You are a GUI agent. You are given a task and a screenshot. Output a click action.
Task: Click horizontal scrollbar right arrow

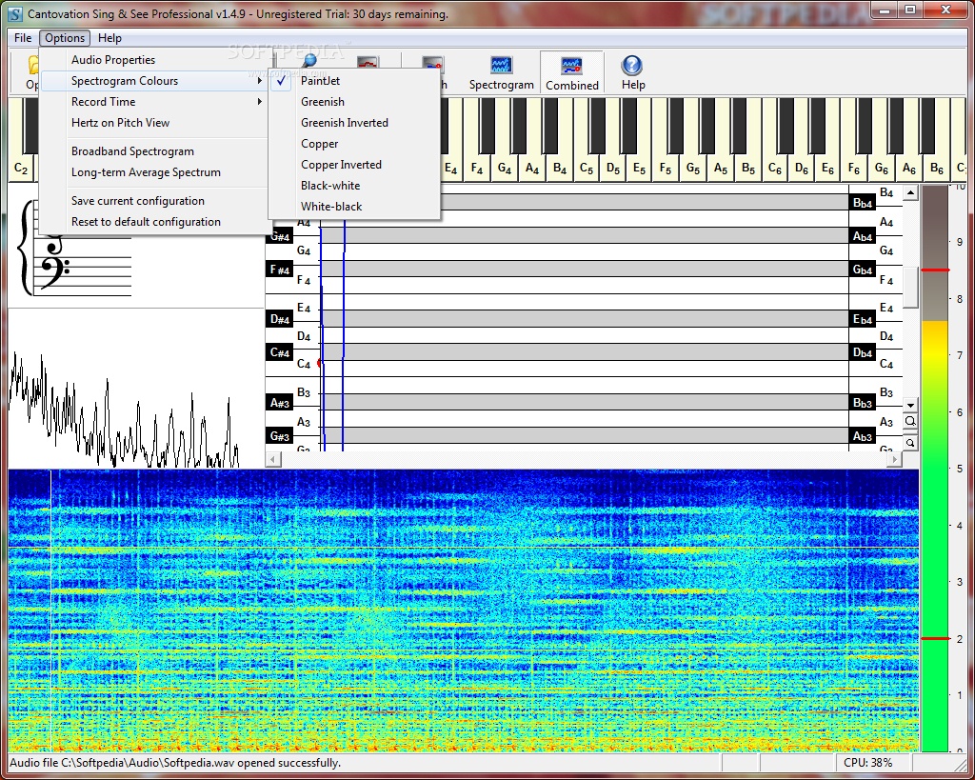893,459
